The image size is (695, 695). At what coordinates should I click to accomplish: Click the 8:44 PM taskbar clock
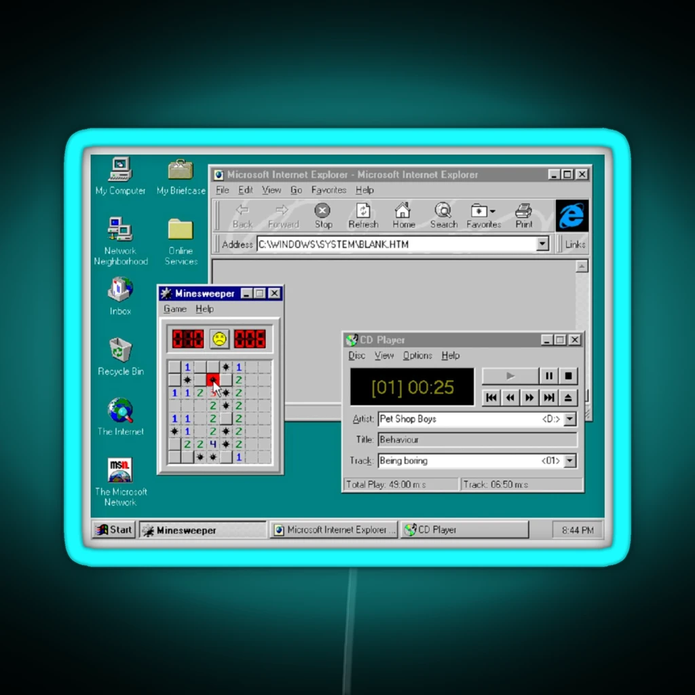[577, 530]
